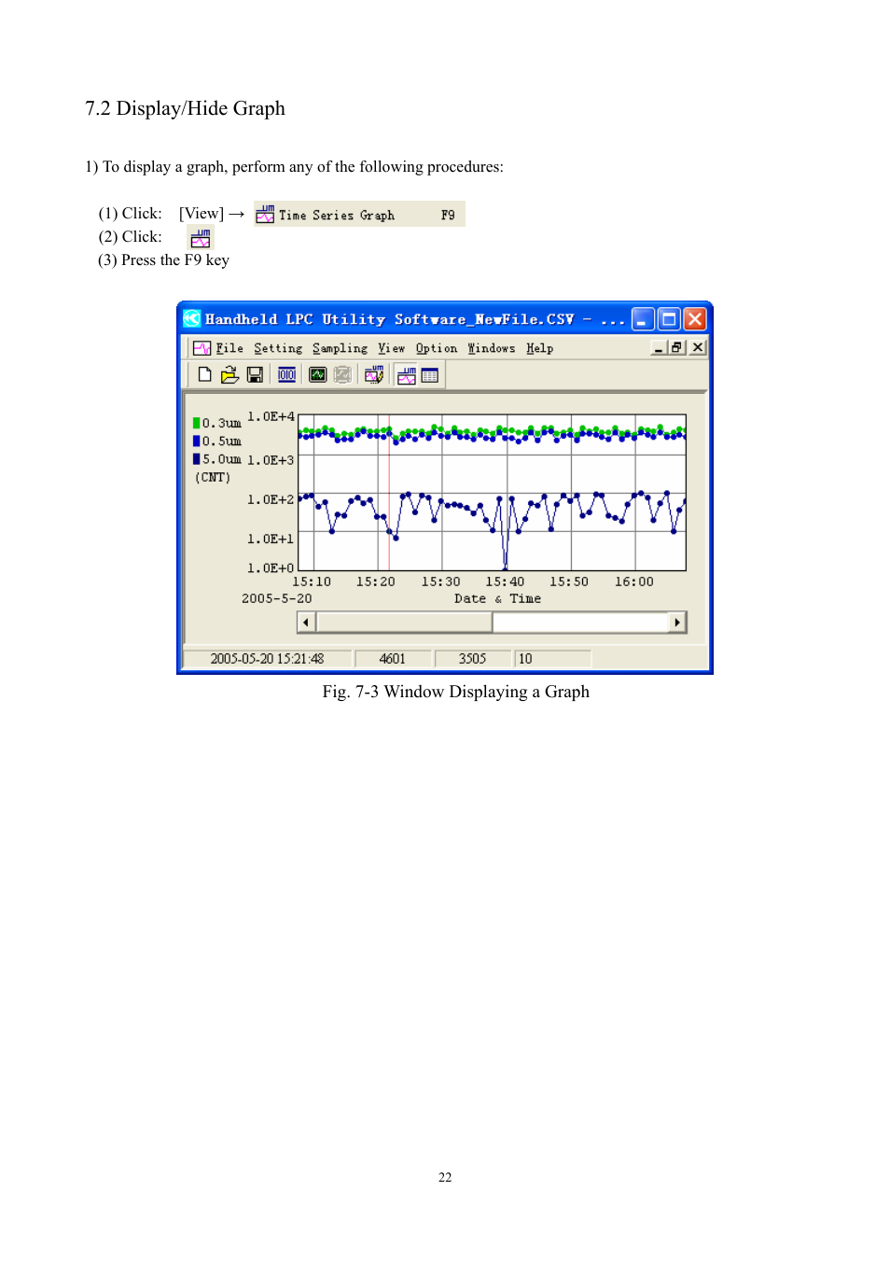Open the Sampling menu
The height and width of the screenshot is (1261, 890).
coord(340,348)
